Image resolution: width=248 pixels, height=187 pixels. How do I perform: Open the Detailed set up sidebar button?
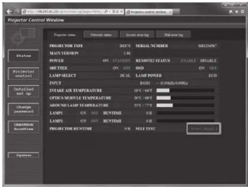(x=24, y=91)
